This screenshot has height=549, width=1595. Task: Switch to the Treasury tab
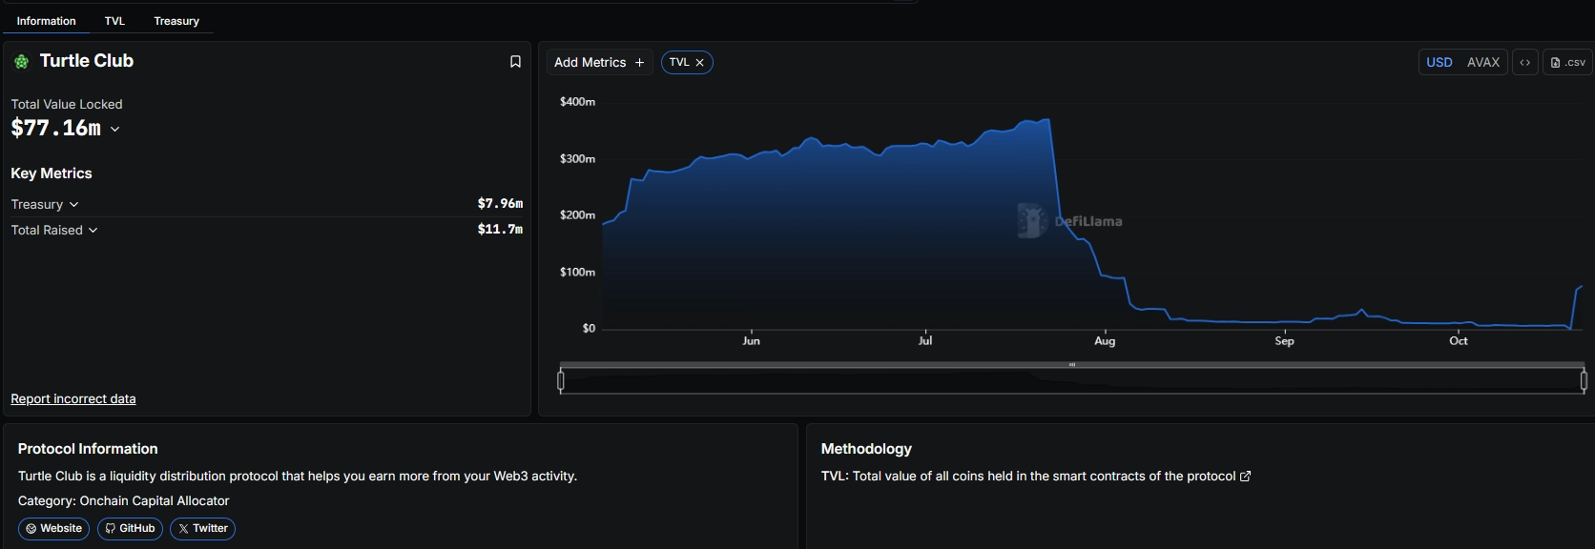176,21
